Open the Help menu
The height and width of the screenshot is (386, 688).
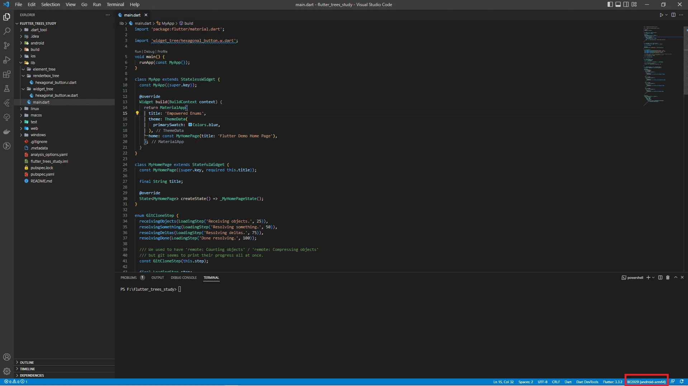click(135, 5)
